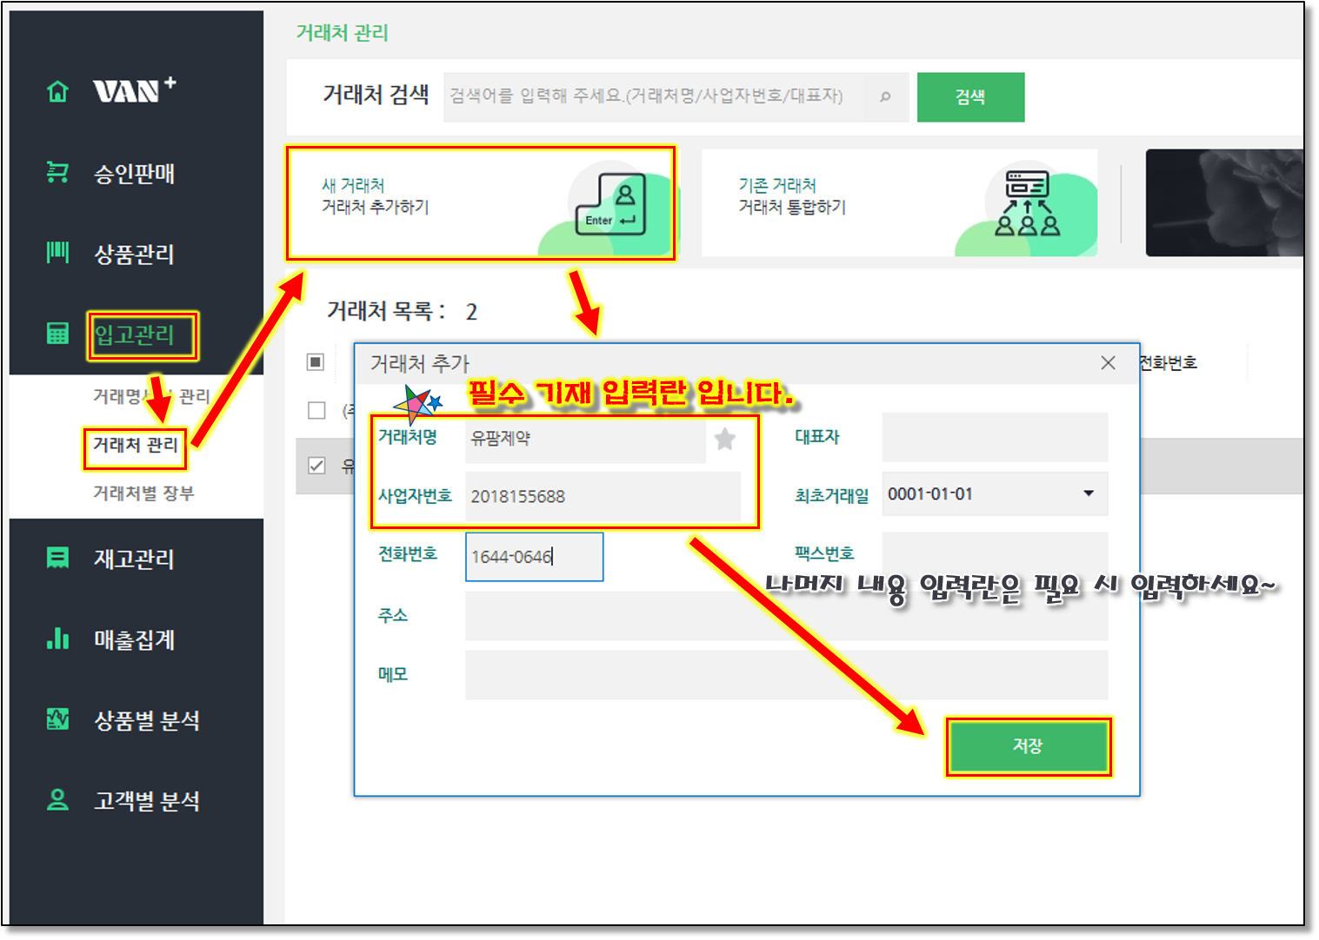Uncheck the checked second row checkbox
Screen dimensions: 1319x940
316,466
